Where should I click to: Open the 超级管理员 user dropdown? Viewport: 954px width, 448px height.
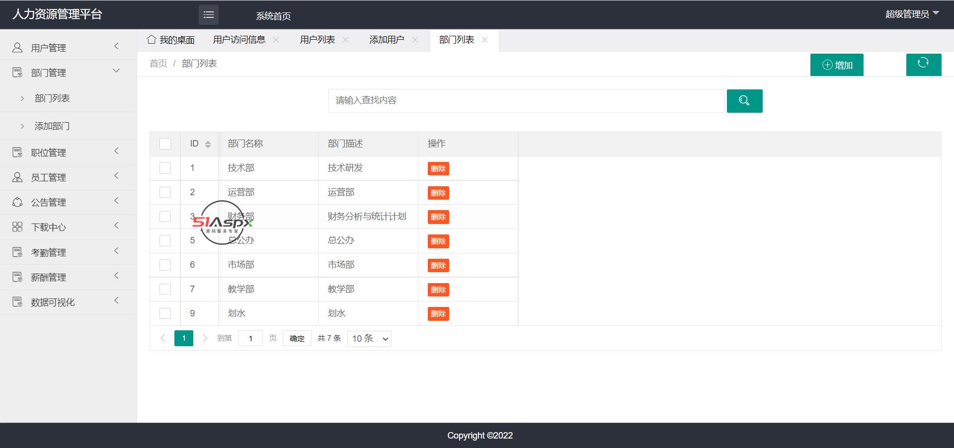(x=912, y=14)
